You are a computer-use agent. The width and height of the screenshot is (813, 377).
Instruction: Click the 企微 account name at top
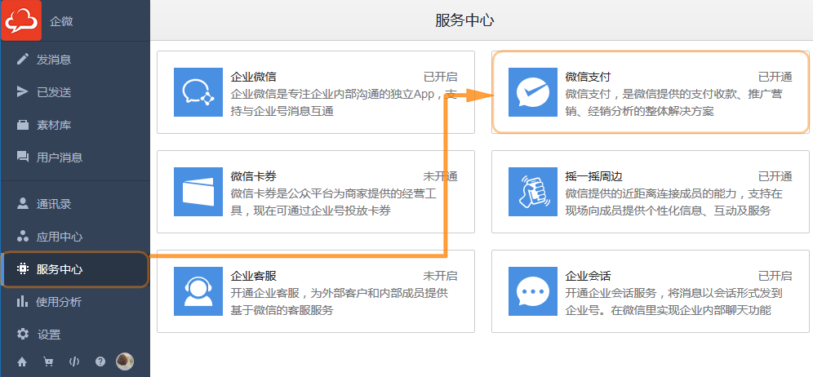[x=61, y=21]
